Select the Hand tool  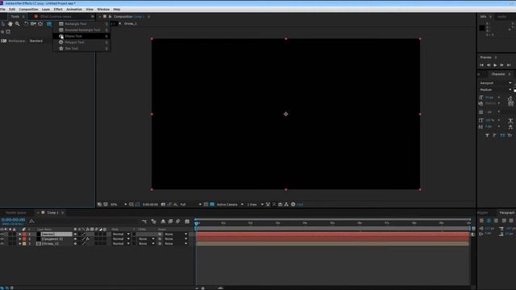coord(10,23)
